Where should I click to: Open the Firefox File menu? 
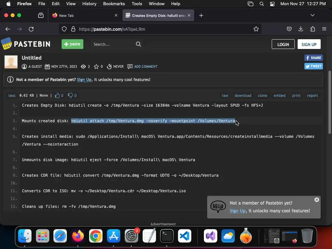pyautogui.click(x=41, y=4)
